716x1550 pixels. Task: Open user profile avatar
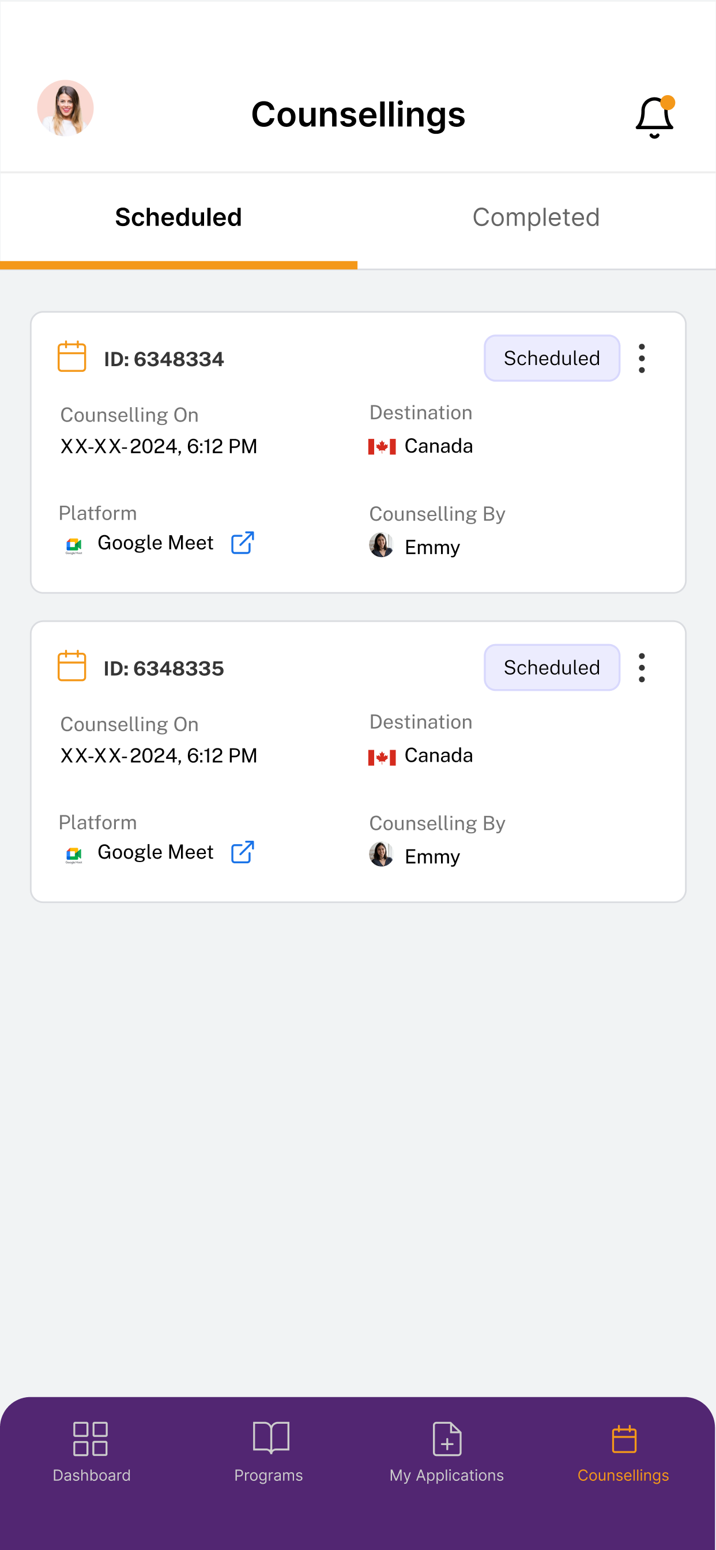click(x=66, y=108)
